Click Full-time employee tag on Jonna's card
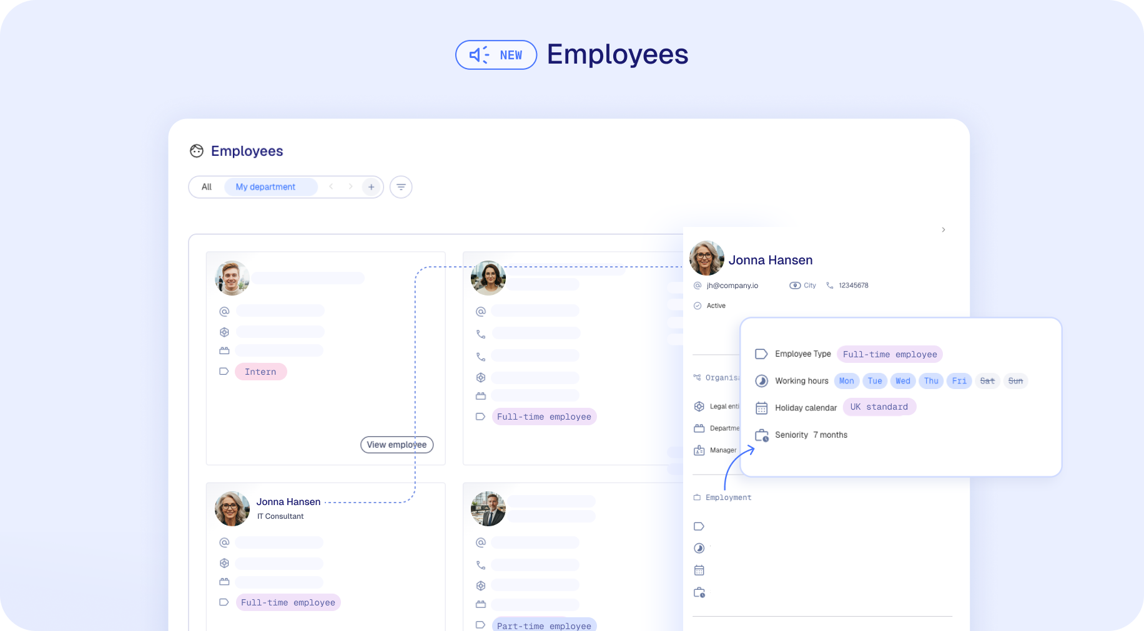Image resolution: width=1144 pixels, height=631 pixels. pyautogui.click(x=288, y=602)
